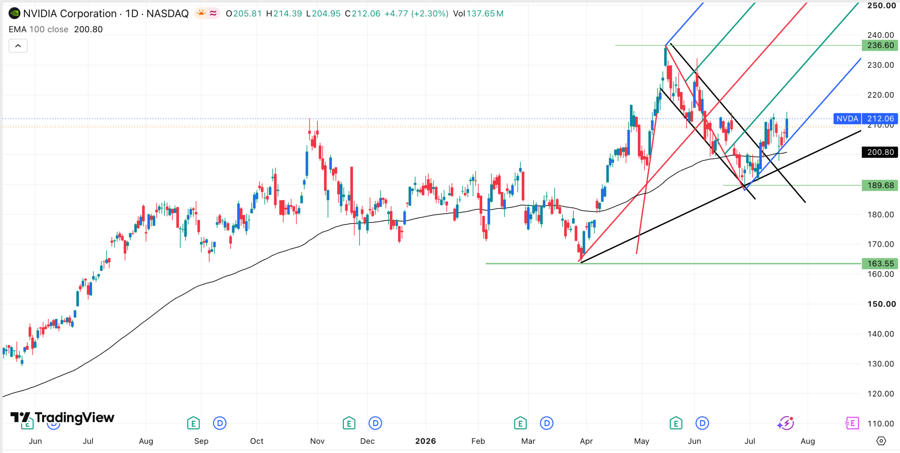
Task: Click the blue 212.06 last-price label
Action: tap(880, 118)
